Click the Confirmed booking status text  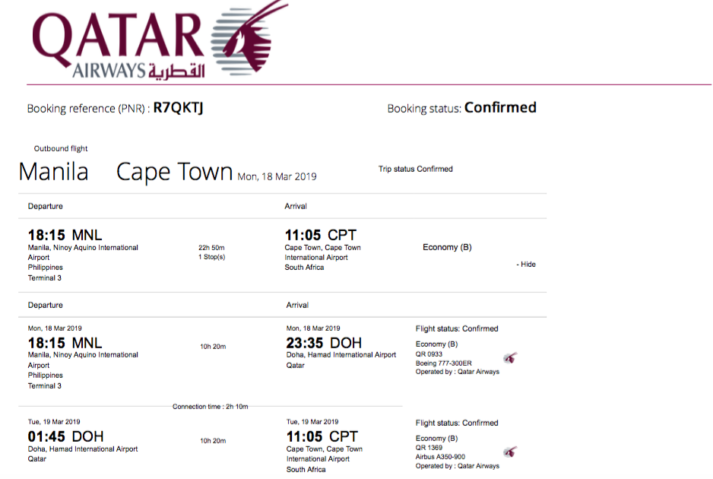coord(500,107)
